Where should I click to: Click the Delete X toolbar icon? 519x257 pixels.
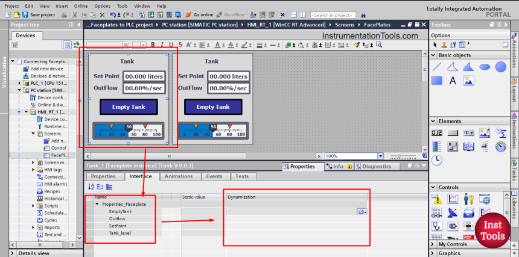[x=102, y=15]
